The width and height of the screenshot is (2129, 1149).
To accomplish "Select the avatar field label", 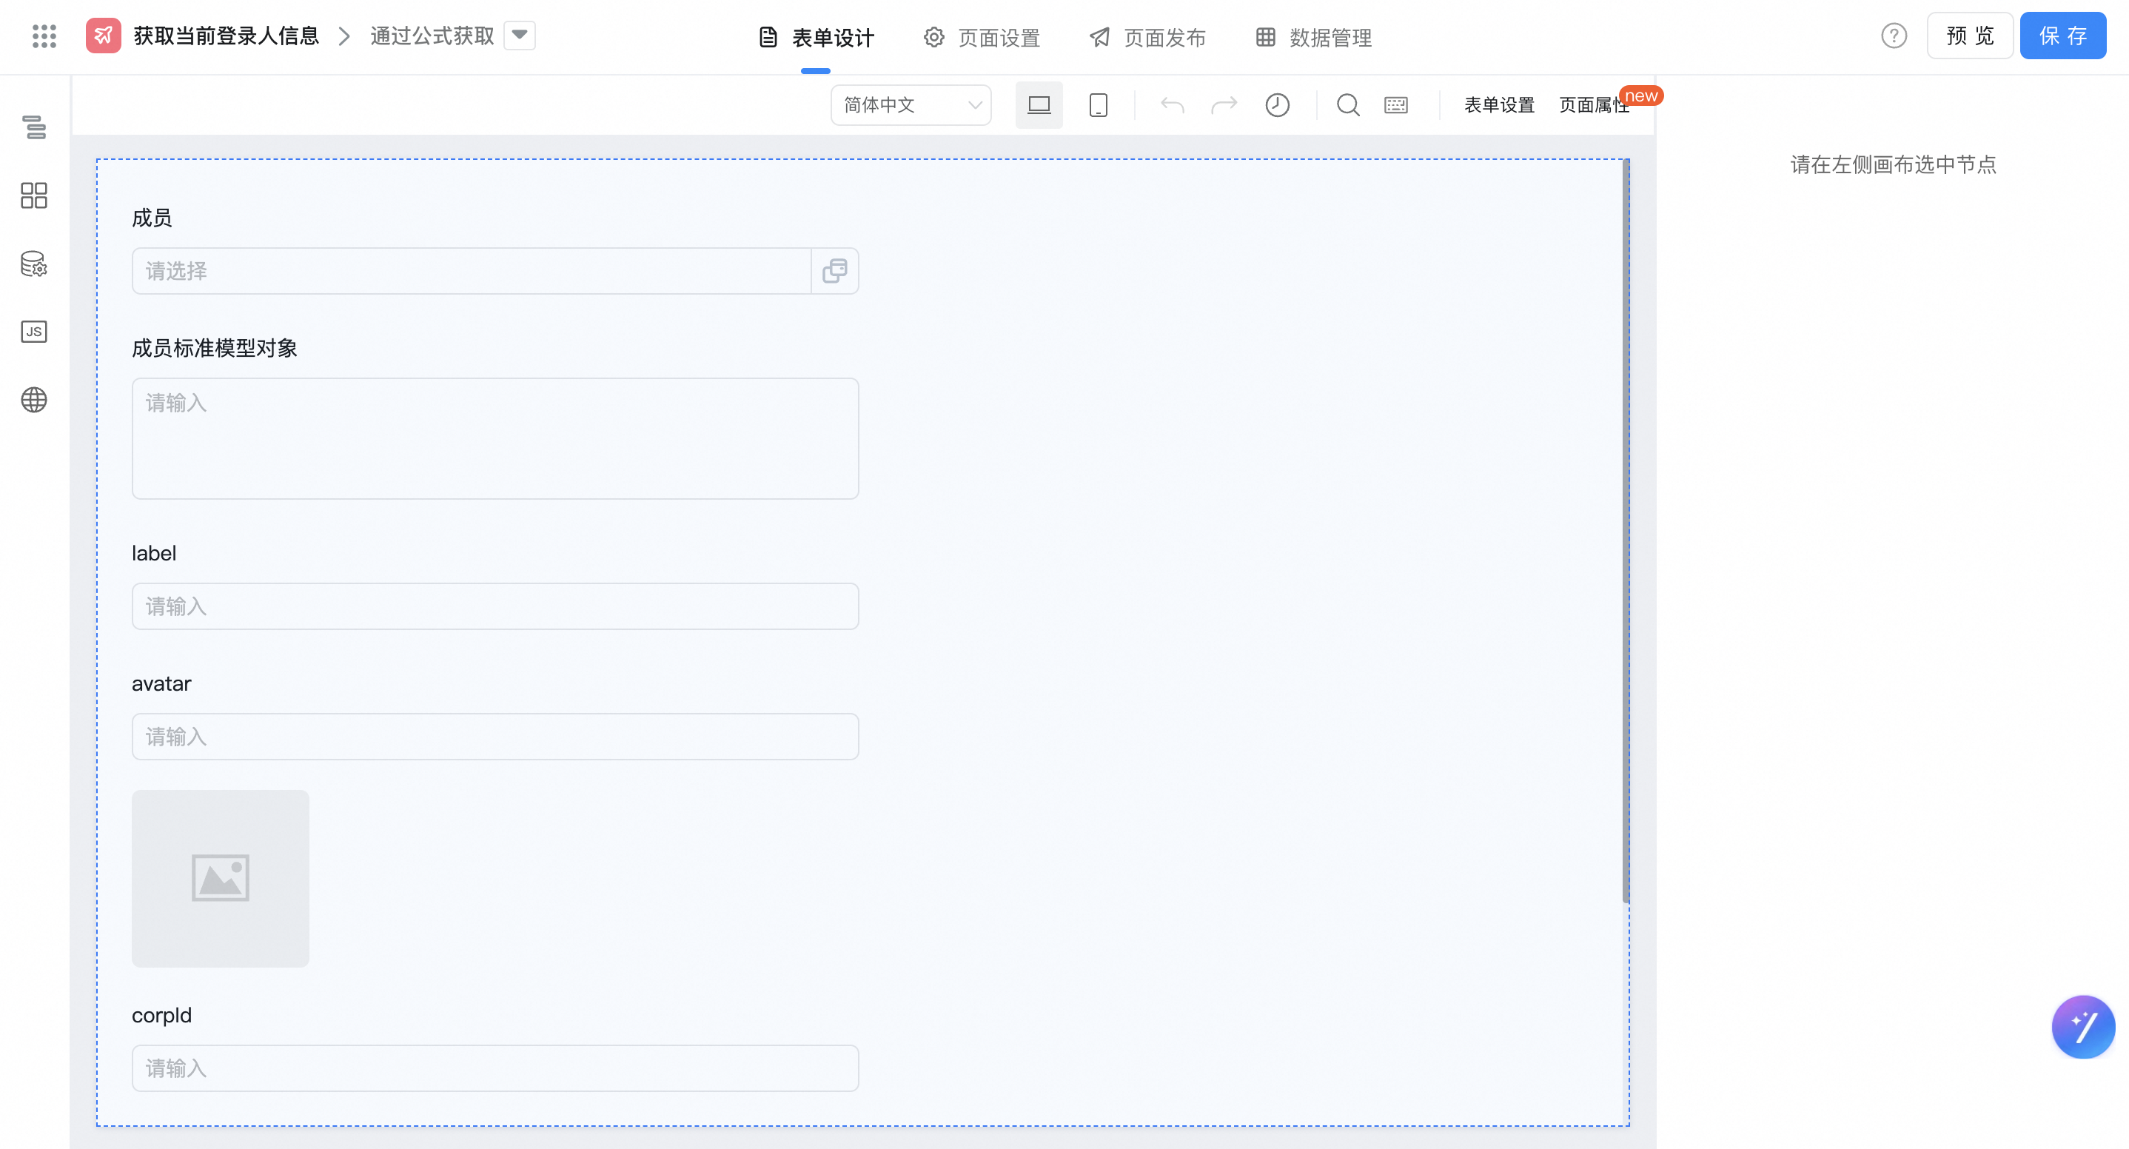I will [161, 683].
